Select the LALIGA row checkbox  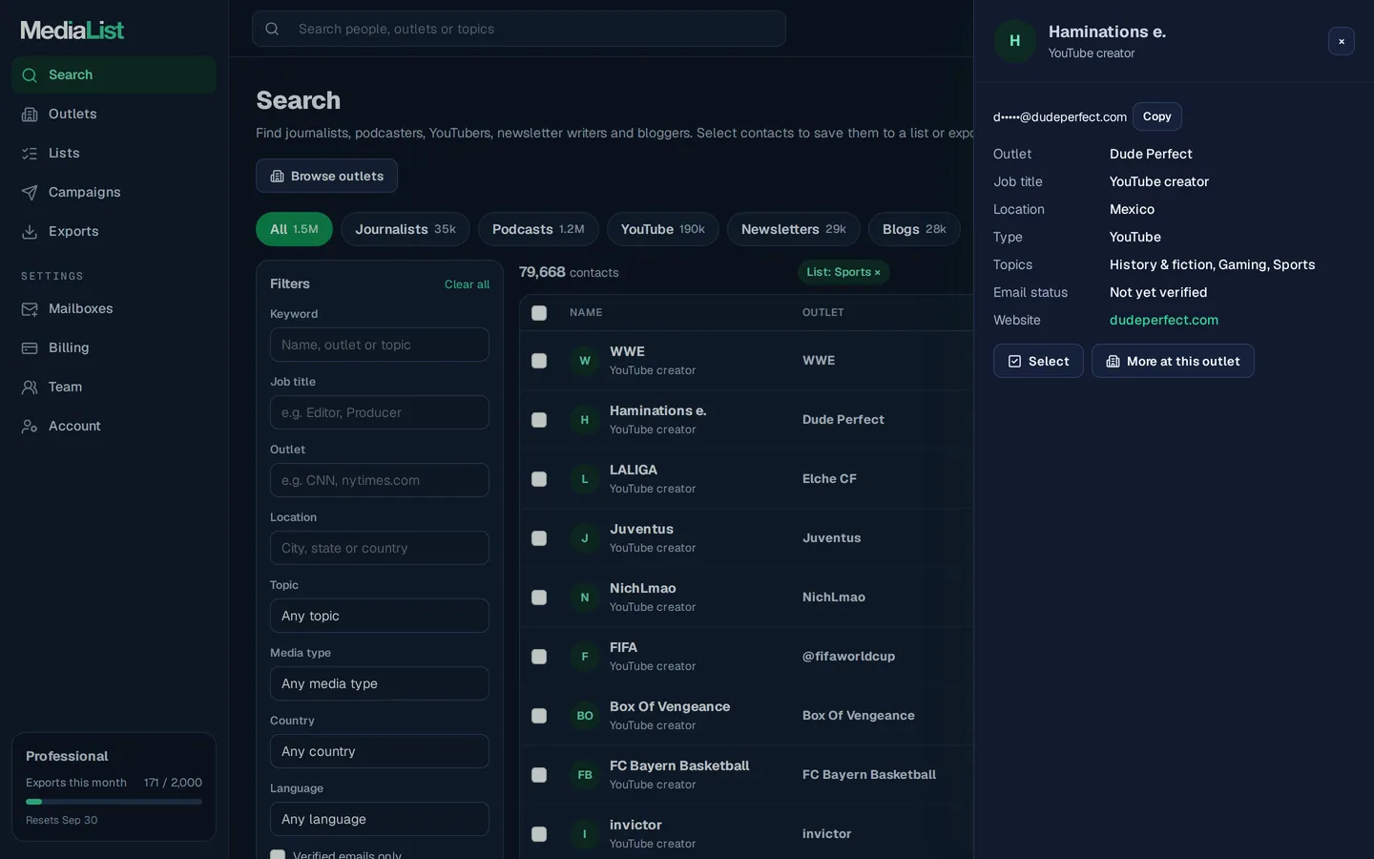(x=539, y=479)
